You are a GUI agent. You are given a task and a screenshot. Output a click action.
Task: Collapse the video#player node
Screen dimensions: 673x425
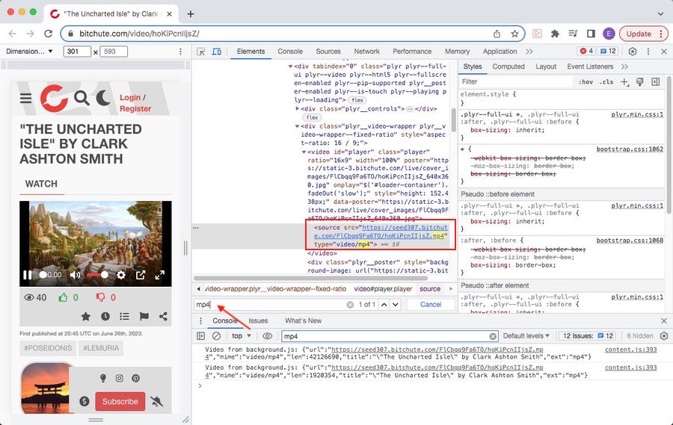pyautogui.click(x=304, y=152)
